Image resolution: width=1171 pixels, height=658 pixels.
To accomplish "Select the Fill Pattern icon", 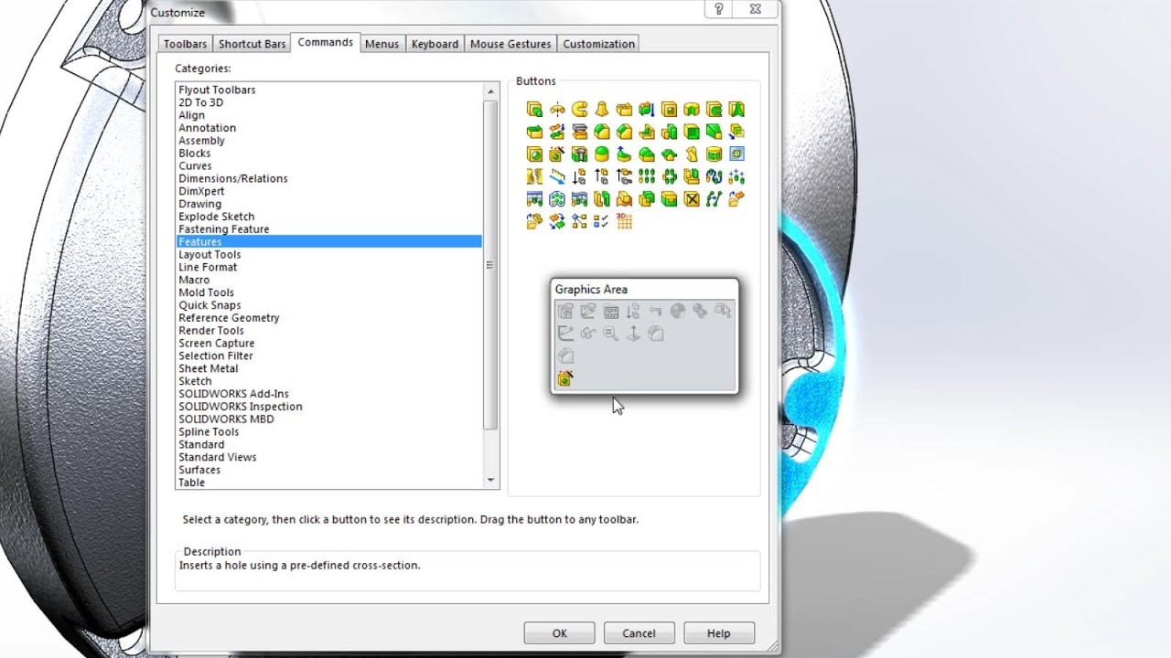I will 557,198.
